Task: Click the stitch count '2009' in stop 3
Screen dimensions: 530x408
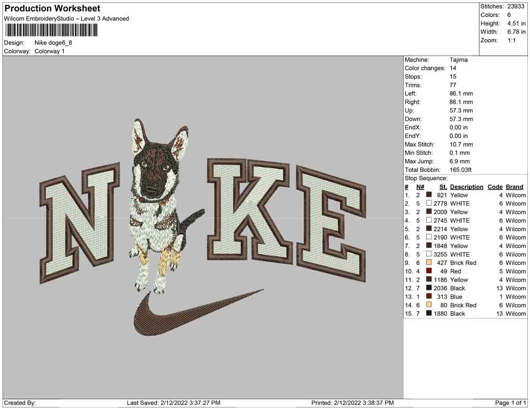Action: click(441, 212)
